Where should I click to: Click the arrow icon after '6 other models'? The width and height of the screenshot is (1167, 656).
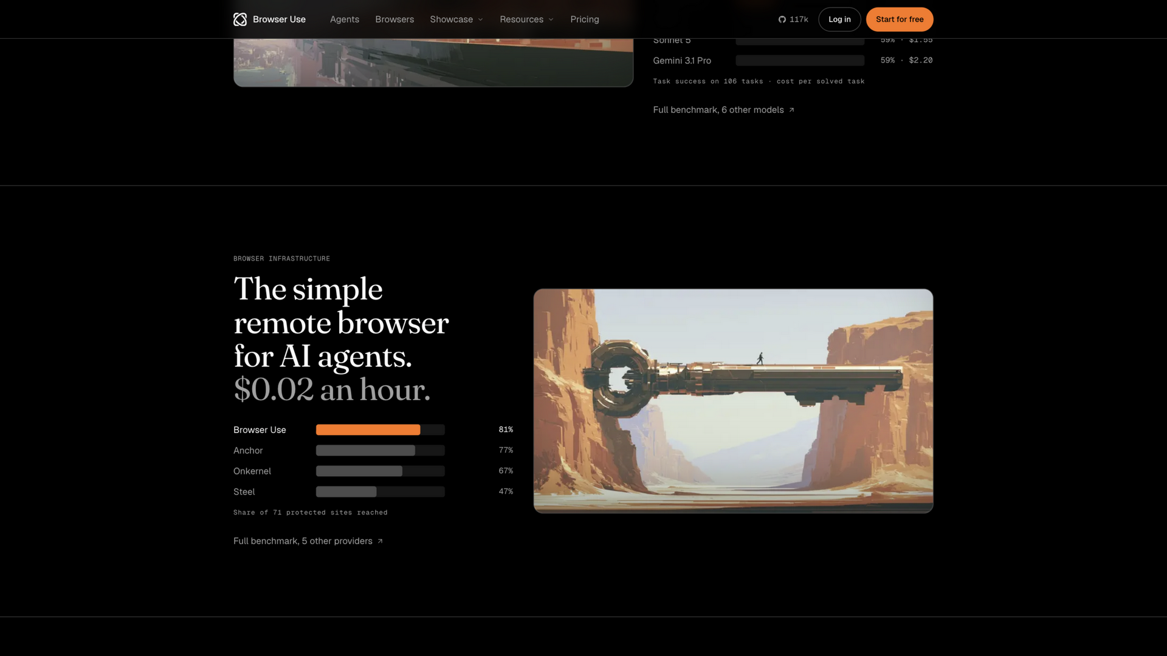click(791, 110)
